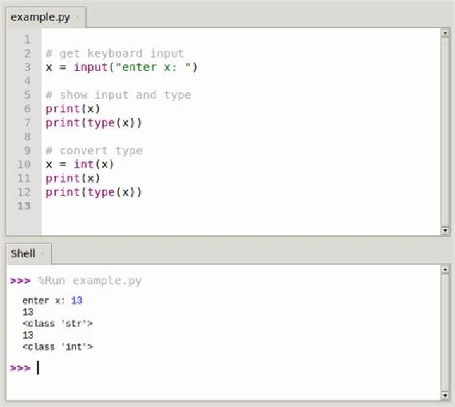Click the '# convert type' comment
The width and height of the screenshot is (455, 407).
tap(94, 150)
